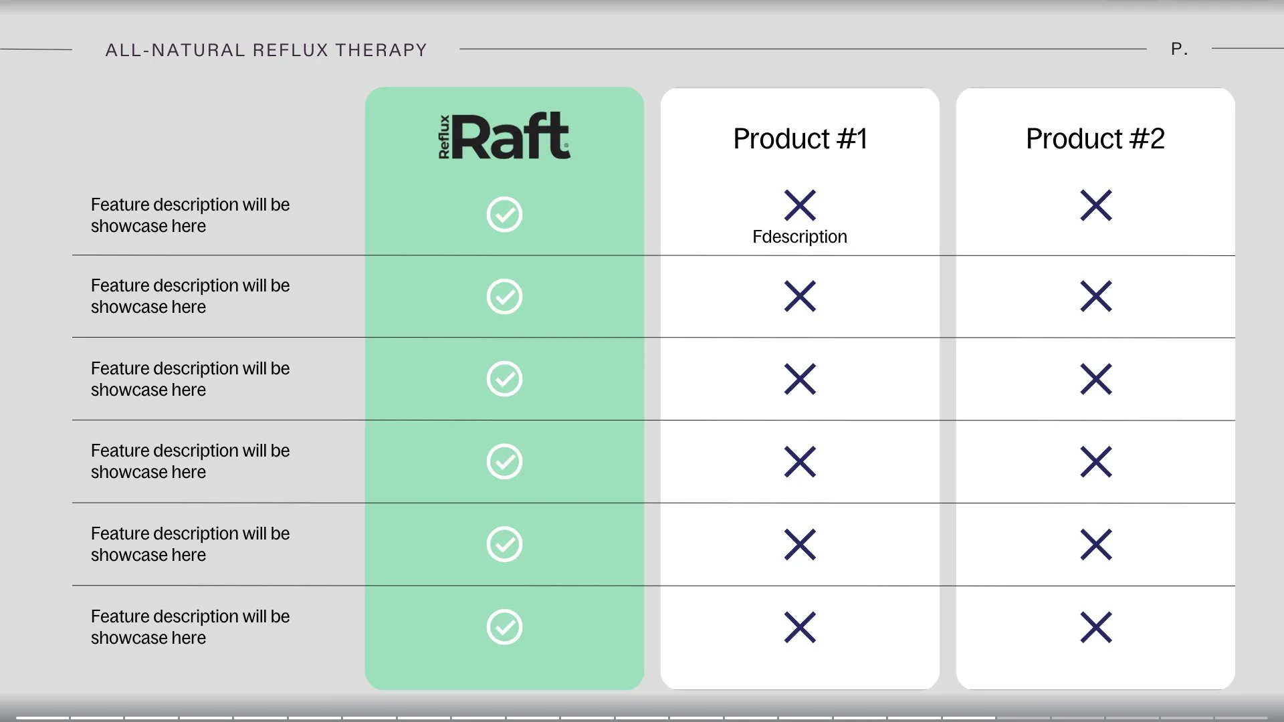The image size is (1284, 722).
Task: Click the fifth row Raft checkmark icon
Action: (x=504, y=544)
